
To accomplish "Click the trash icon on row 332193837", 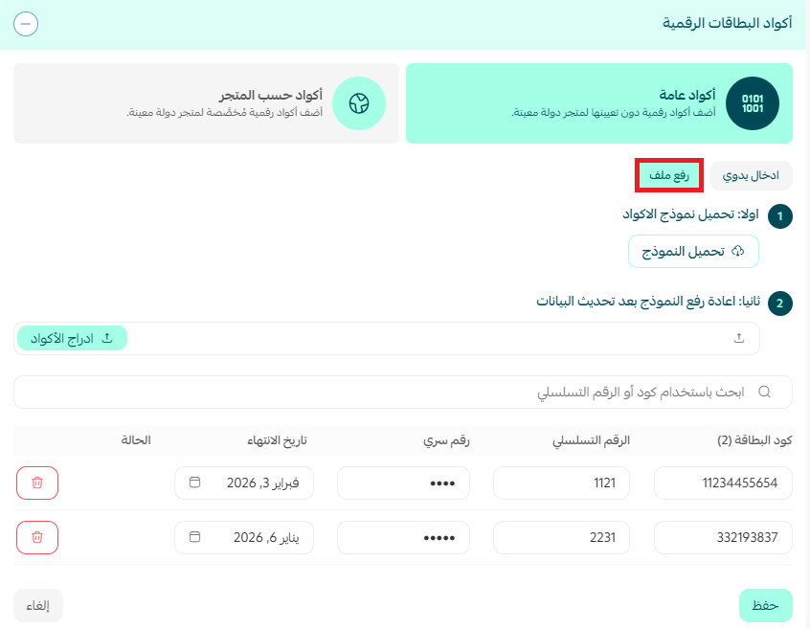I will (x=36, y=537).
